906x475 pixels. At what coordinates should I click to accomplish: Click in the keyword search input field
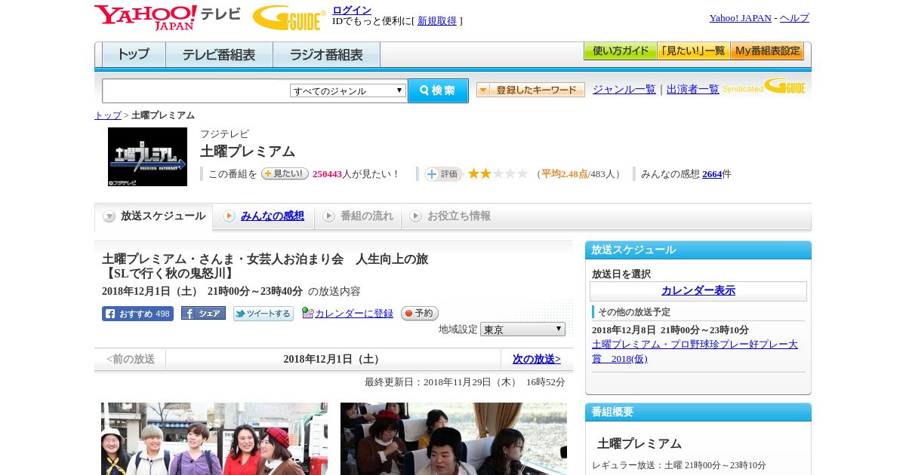[x=196, y=90]
